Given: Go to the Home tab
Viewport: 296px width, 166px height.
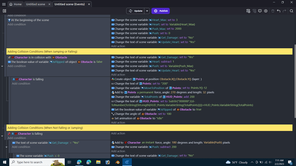Looking at the screenshot, I should [15, 4].
